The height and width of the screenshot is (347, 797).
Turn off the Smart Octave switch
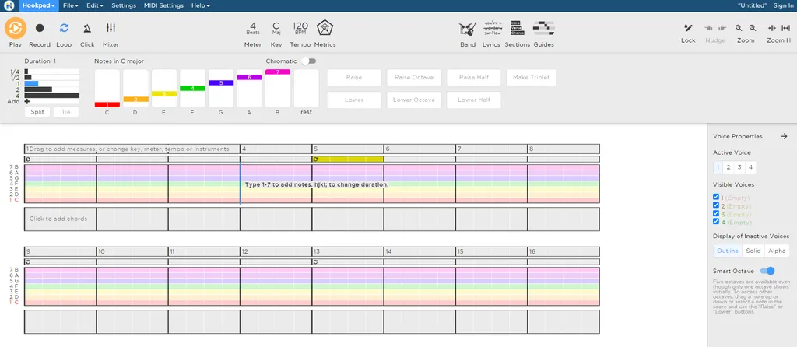pos(767,271)
